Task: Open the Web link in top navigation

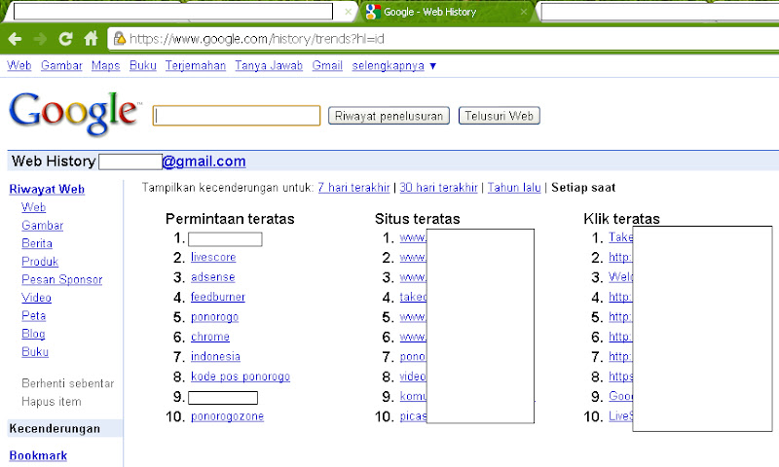Action: 19,65
